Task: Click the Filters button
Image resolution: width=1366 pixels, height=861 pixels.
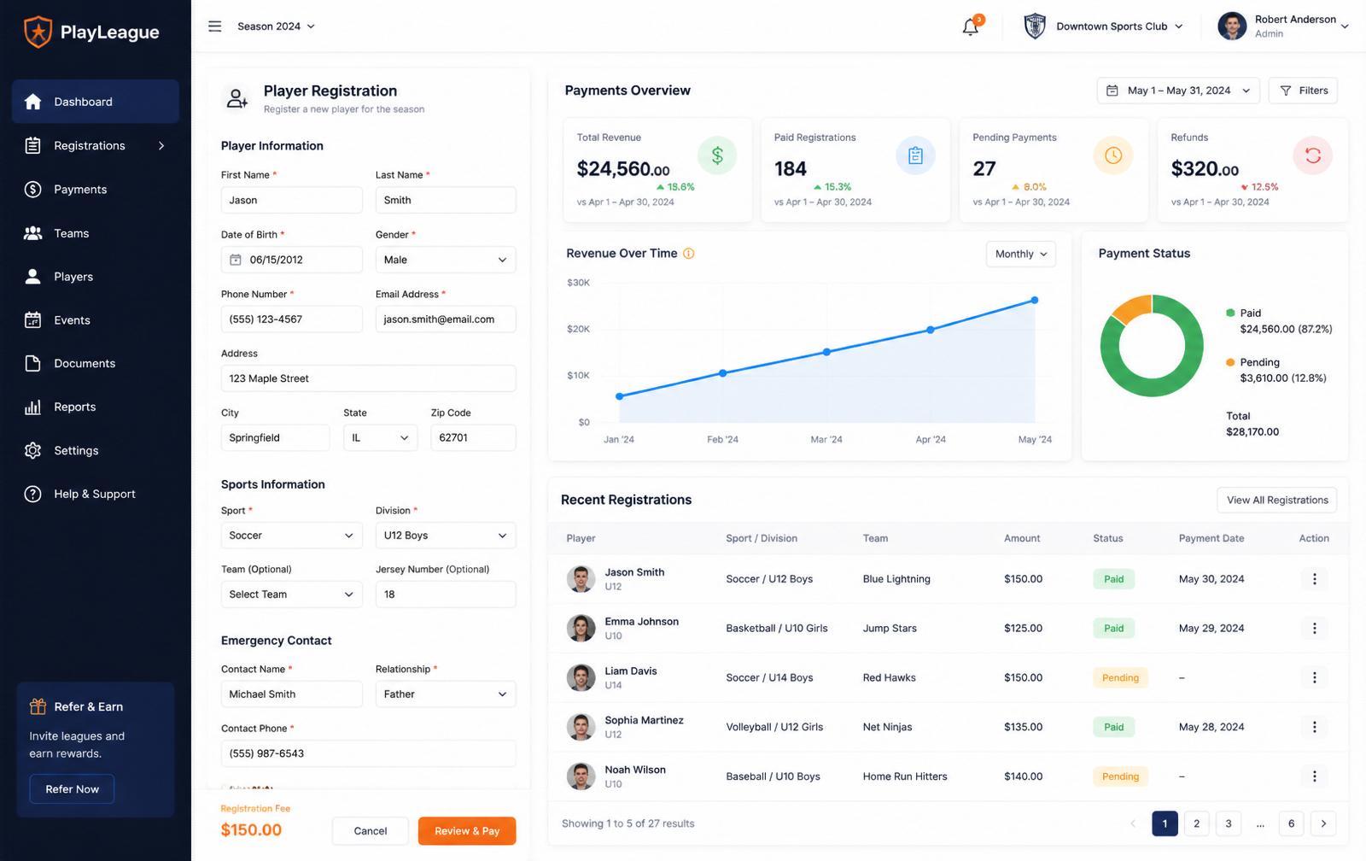Action: (x=1303, y=91)
